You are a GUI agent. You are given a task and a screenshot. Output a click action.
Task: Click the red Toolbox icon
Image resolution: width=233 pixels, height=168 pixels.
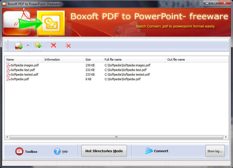19,151
